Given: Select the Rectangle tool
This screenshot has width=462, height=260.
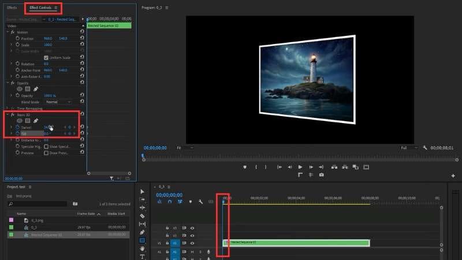Looking at the screenshot, I should click(x=142, y=240).
